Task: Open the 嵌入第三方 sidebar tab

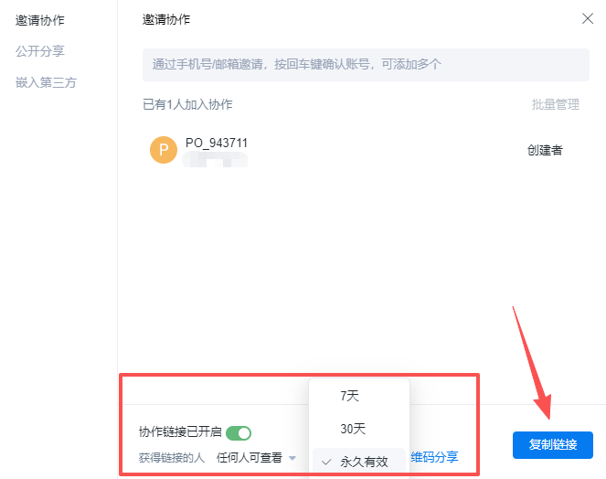Action: (x=46, y=82)
